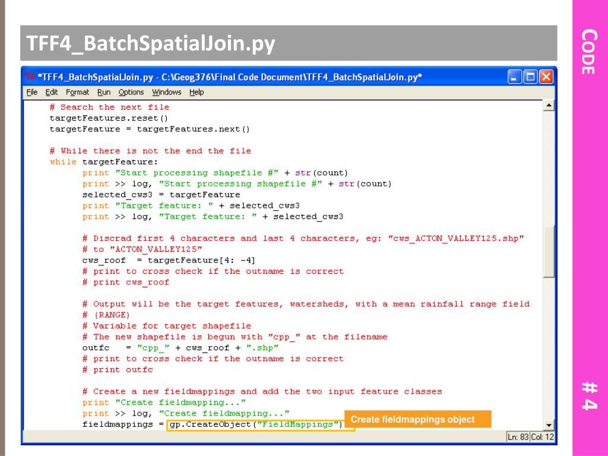Open the File menu
This screenshot has width=608, height=456.
[x=32, y=92]
